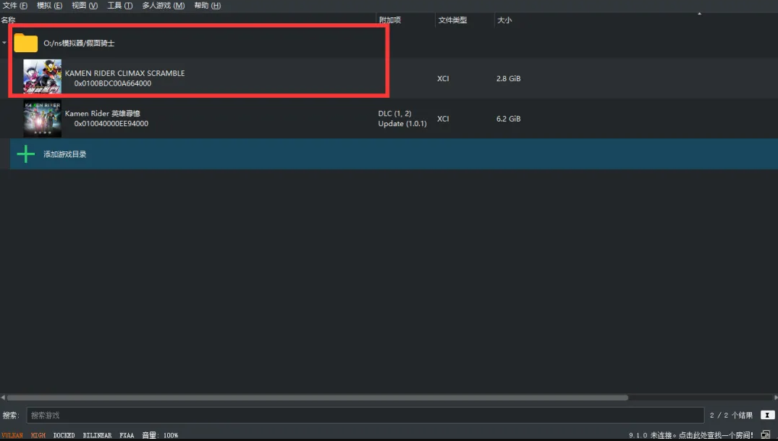
Task: Toggle the VULKAN graphics API status button
Action: click(12, 435)
